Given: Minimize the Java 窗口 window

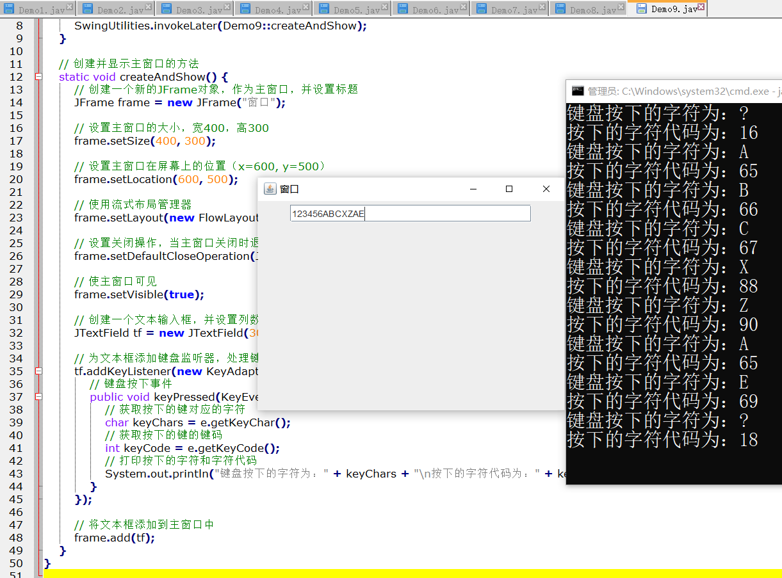Looking at the screenshot, I should (x=473, y=189).
